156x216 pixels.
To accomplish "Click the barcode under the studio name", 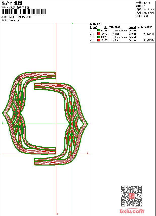I will pos(24,12).
